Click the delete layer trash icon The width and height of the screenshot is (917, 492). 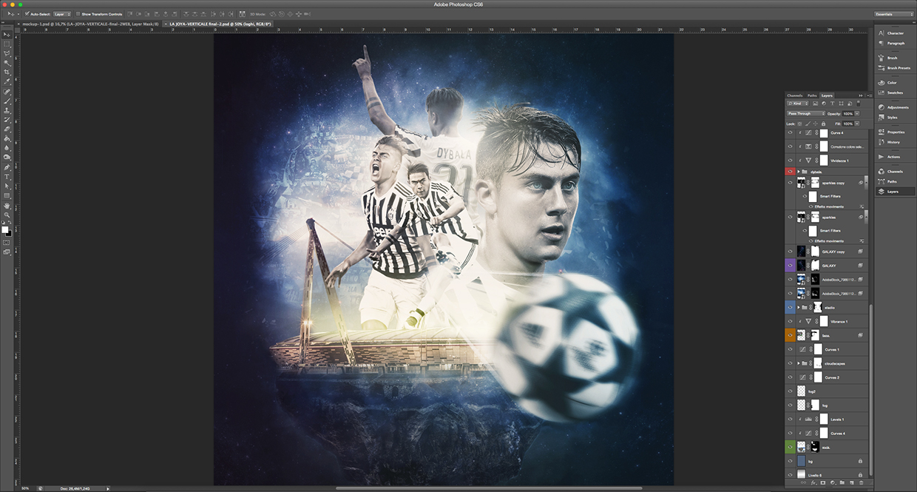point(861,482)
